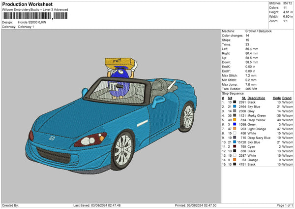Click the design name 'Honda S2000 6,8IN'
The width and height of the screenshot is (295, 209).
(32, 22)
